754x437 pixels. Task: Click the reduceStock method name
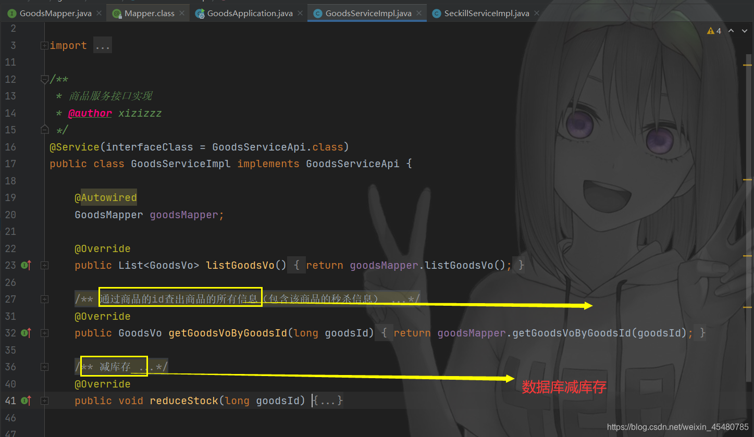(x=184, y=401)
